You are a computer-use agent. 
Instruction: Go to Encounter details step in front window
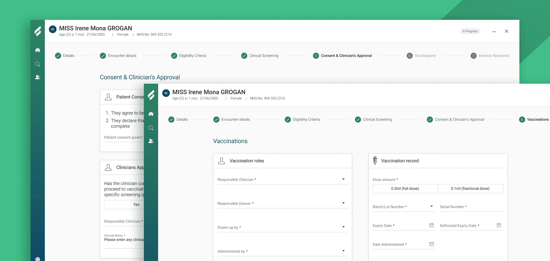click(232, 119)
